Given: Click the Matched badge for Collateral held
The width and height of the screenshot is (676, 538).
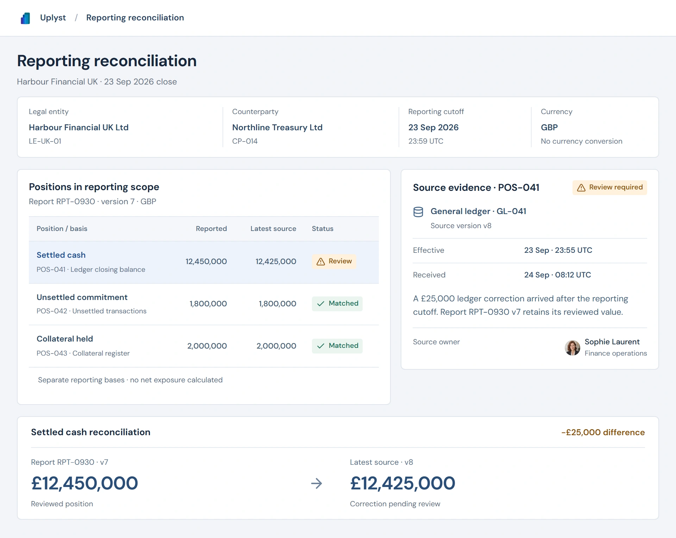Looking at the screenshot, I should (337, 346).
